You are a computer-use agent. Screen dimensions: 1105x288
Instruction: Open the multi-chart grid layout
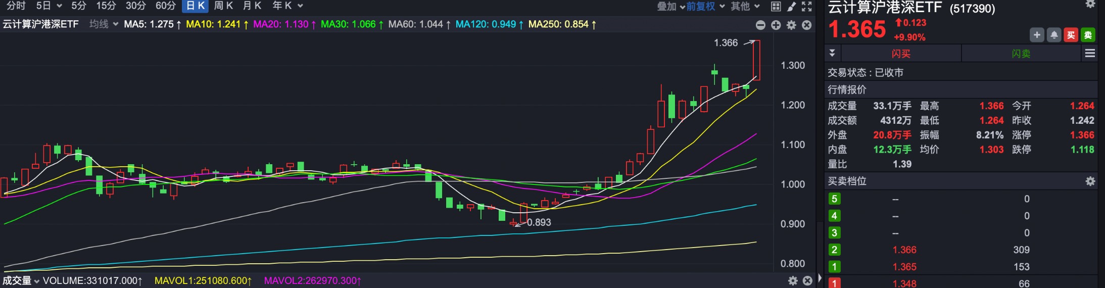[x=776, y=6]
